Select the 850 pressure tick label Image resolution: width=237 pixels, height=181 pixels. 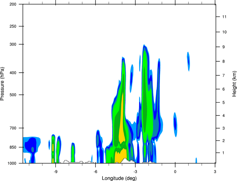pyautogui.click(x=13, y=147)
